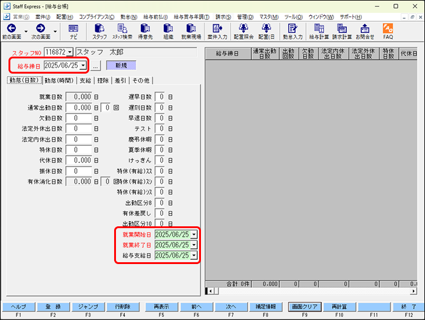Open the 給与計算 toolbar icon

(x=319, y=32)
